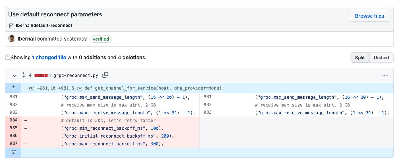
Task: Click the Browse files button
Action: [369, 16]
